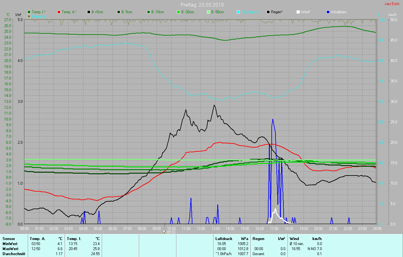Toggle the olive series in second legend row

29,16
